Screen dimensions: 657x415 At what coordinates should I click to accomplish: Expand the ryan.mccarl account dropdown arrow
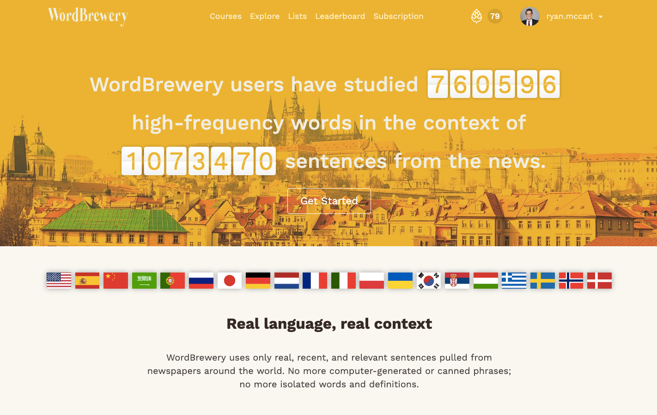(601, 17)
